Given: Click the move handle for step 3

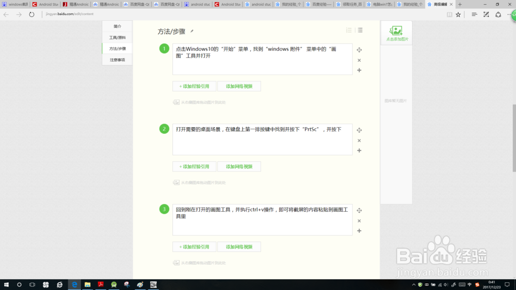Looking at the screenshot, I should click(x=359, y=211).
